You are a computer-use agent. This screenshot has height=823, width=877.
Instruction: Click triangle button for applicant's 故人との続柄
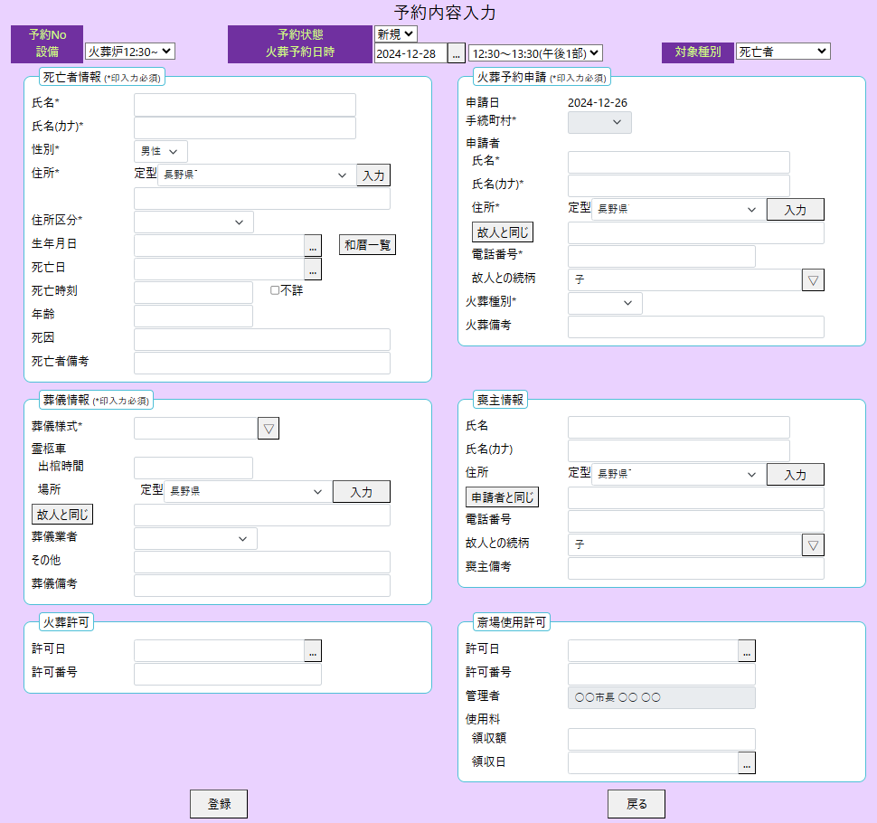[x=813, y=280]
